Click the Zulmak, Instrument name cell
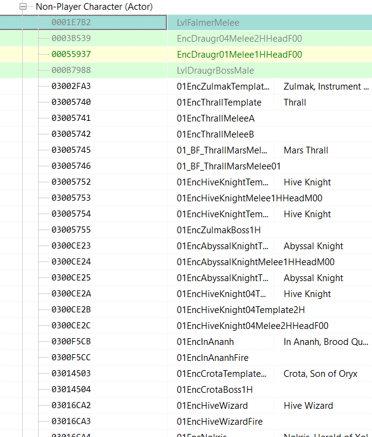Screen dimensions: 372x437 pyautogui.click(x=326, y=87)
